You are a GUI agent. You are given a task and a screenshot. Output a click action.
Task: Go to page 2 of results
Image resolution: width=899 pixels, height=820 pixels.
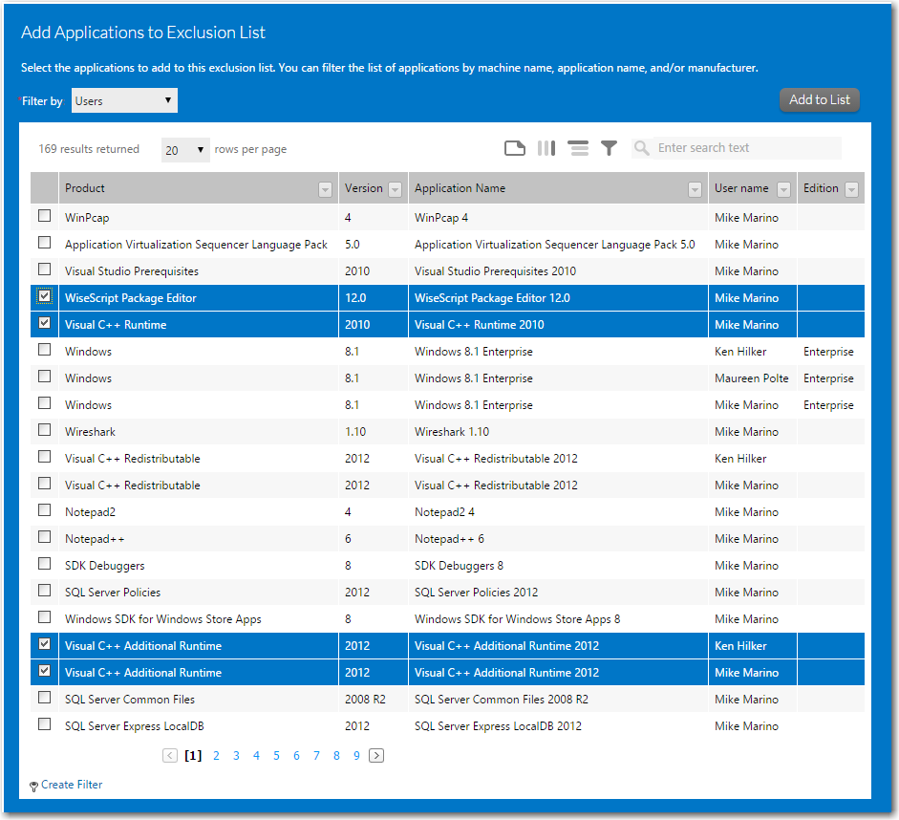click(216, 756)
